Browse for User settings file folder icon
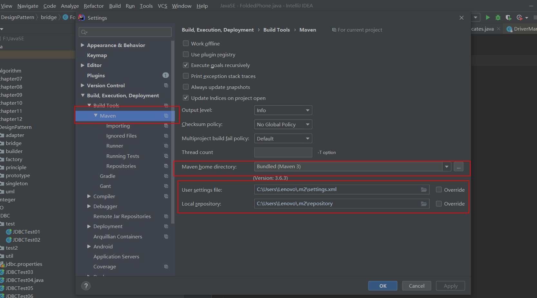 (424, 190)
